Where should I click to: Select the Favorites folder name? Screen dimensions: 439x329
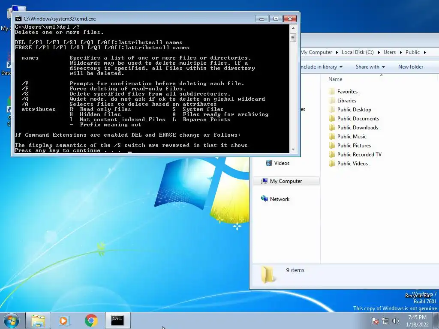(347, 92)
